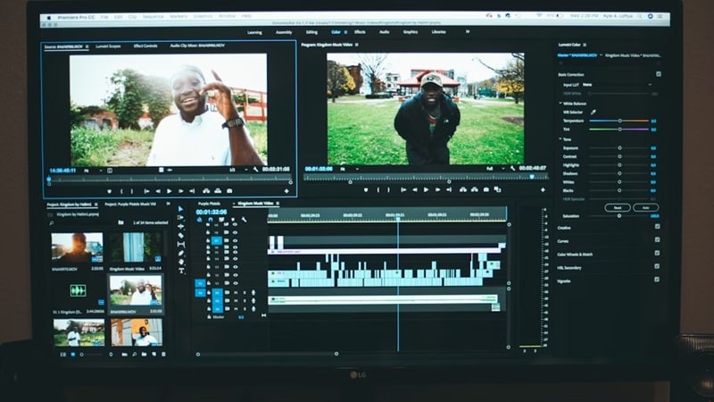The height and width of the screenshot is (402, 714).
Task: Adjust Temperature slider handle
Action: [x=619, y=121]
